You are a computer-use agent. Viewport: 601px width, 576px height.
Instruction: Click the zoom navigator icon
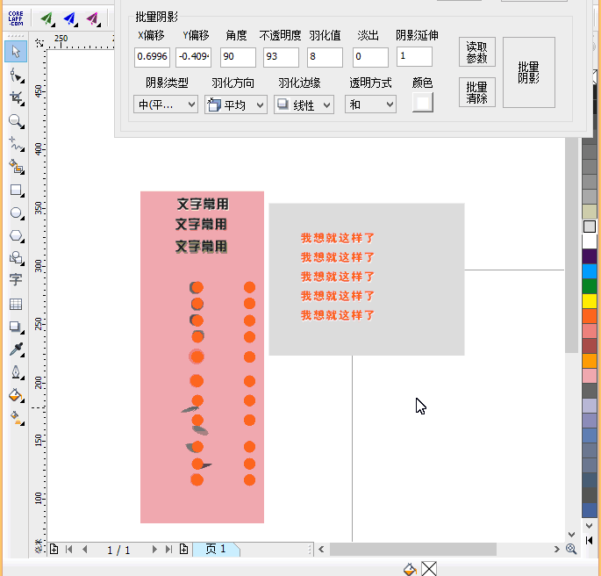pos(571,549)
